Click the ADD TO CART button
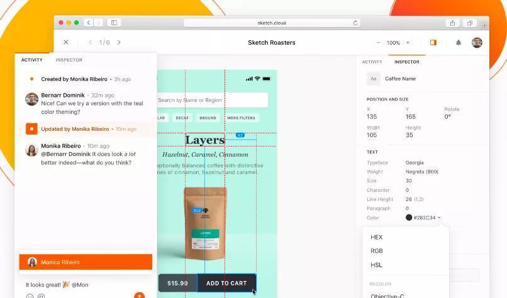 point(226,283)
